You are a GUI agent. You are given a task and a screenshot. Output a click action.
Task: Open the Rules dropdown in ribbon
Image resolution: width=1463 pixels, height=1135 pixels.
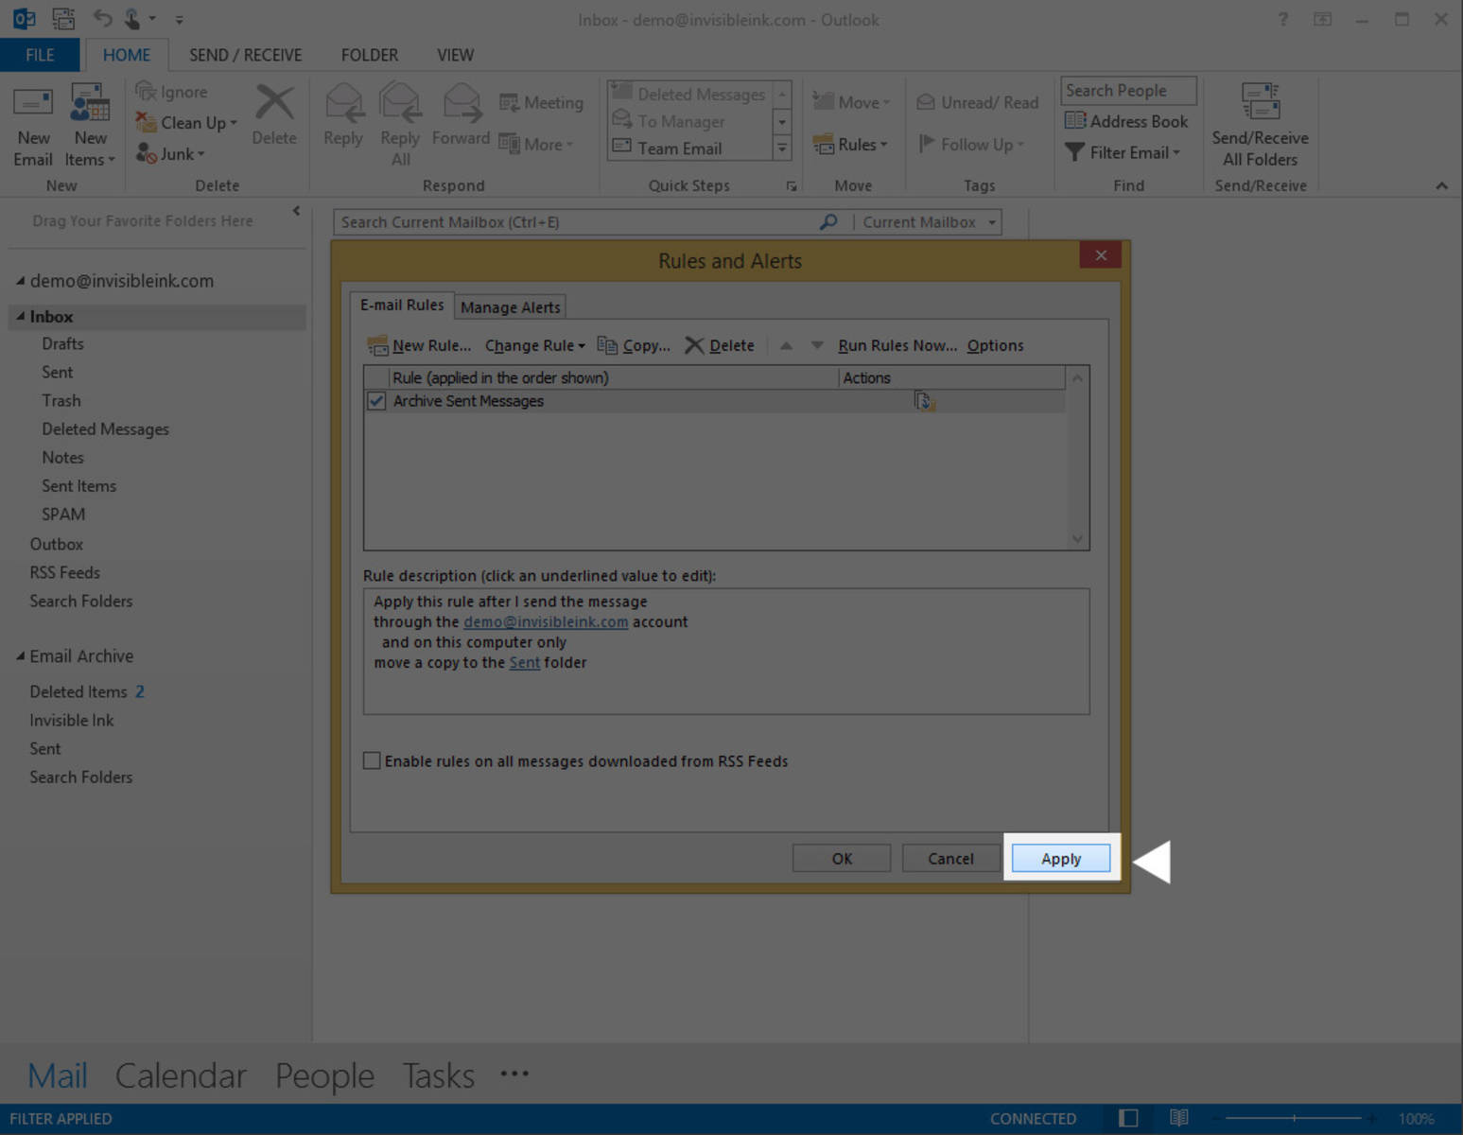point(850,144)
